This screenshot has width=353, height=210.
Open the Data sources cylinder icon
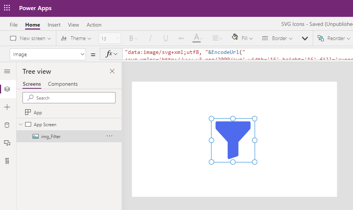click(x=7, y=125)
